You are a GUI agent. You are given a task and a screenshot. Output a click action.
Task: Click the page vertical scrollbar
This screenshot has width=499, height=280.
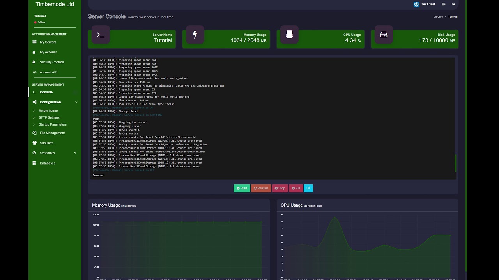click(466, 136)
